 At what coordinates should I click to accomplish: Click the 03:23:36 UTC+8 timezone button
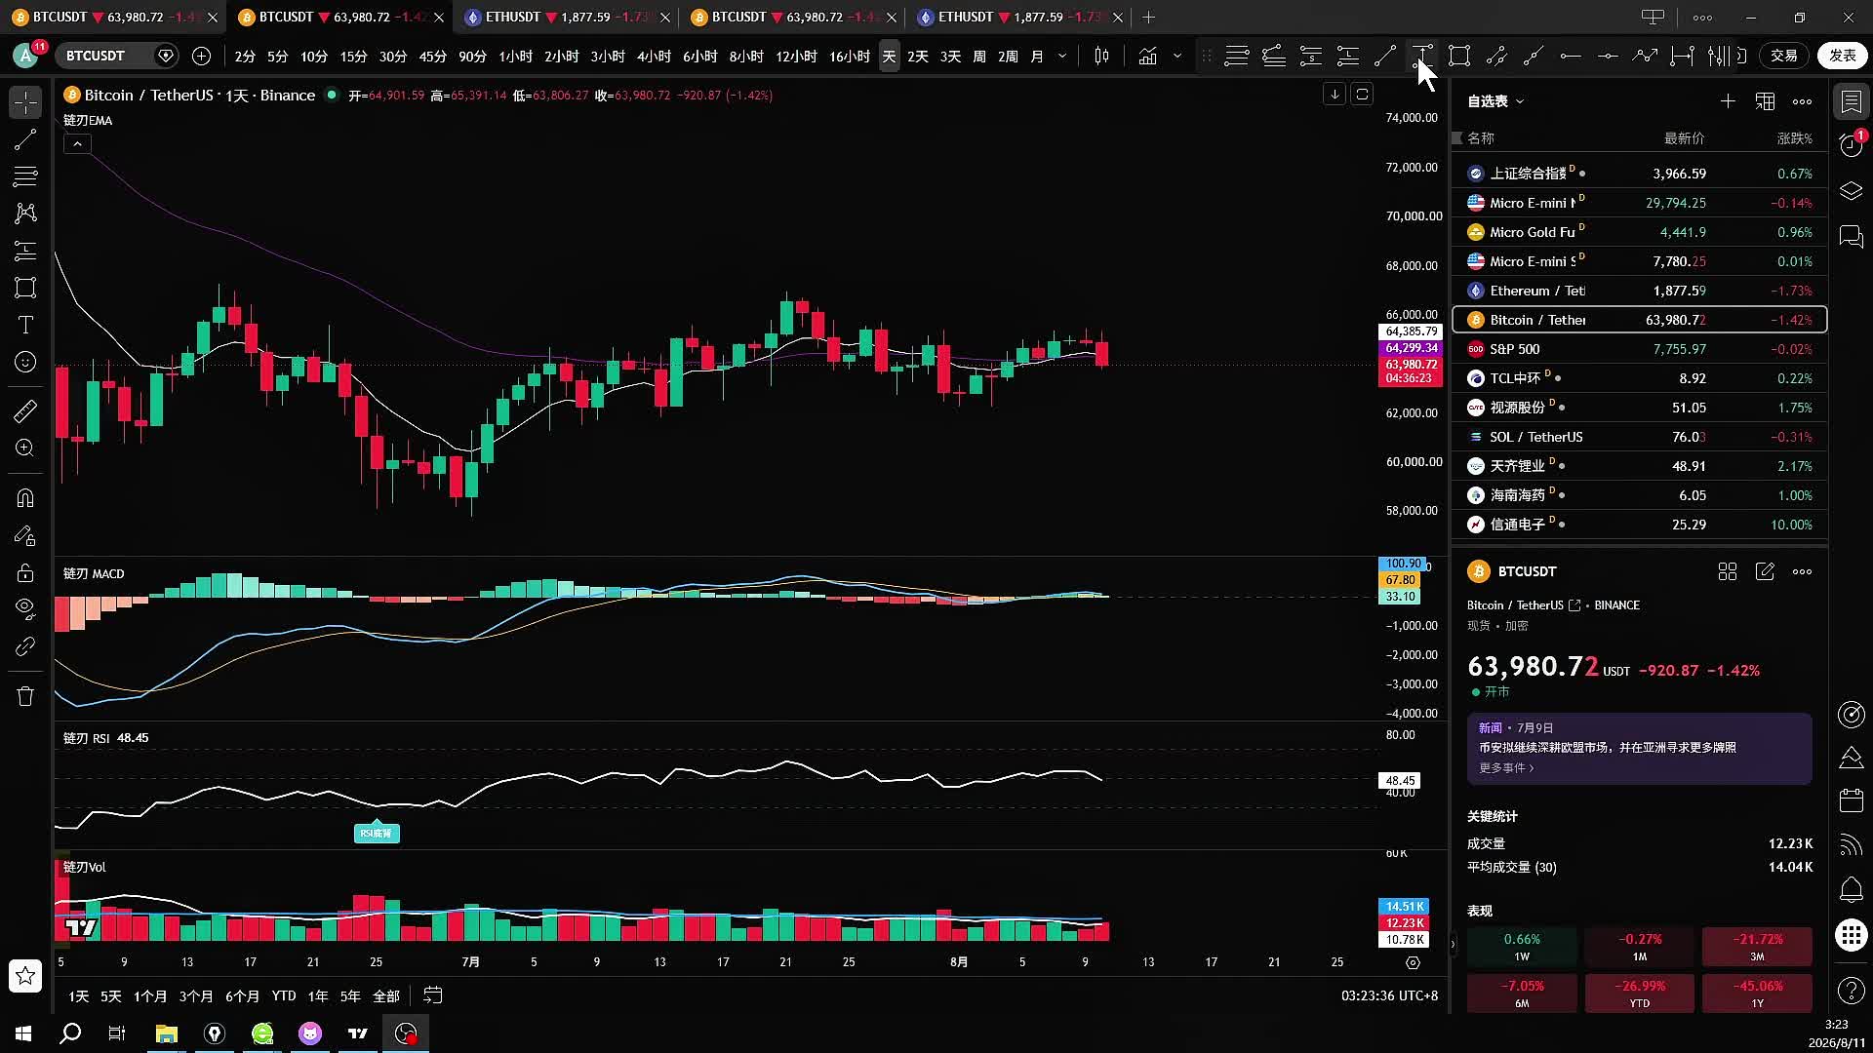[1389, 995]
